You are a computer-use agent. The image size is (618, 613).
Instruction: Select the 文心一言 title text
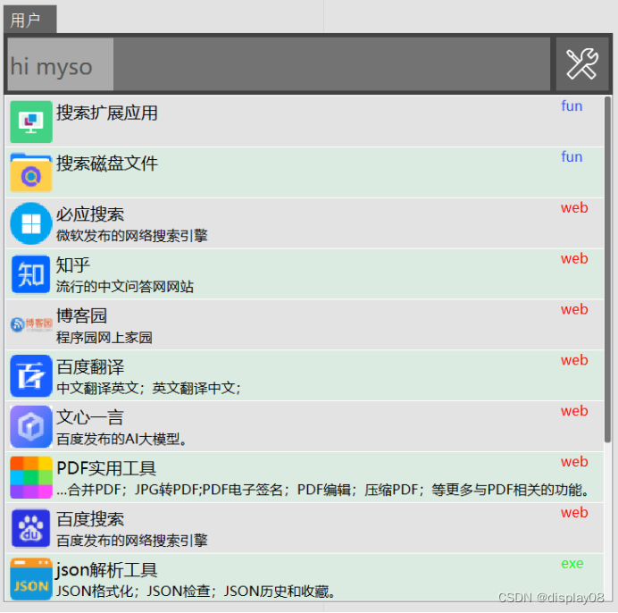tap(90, 417)
